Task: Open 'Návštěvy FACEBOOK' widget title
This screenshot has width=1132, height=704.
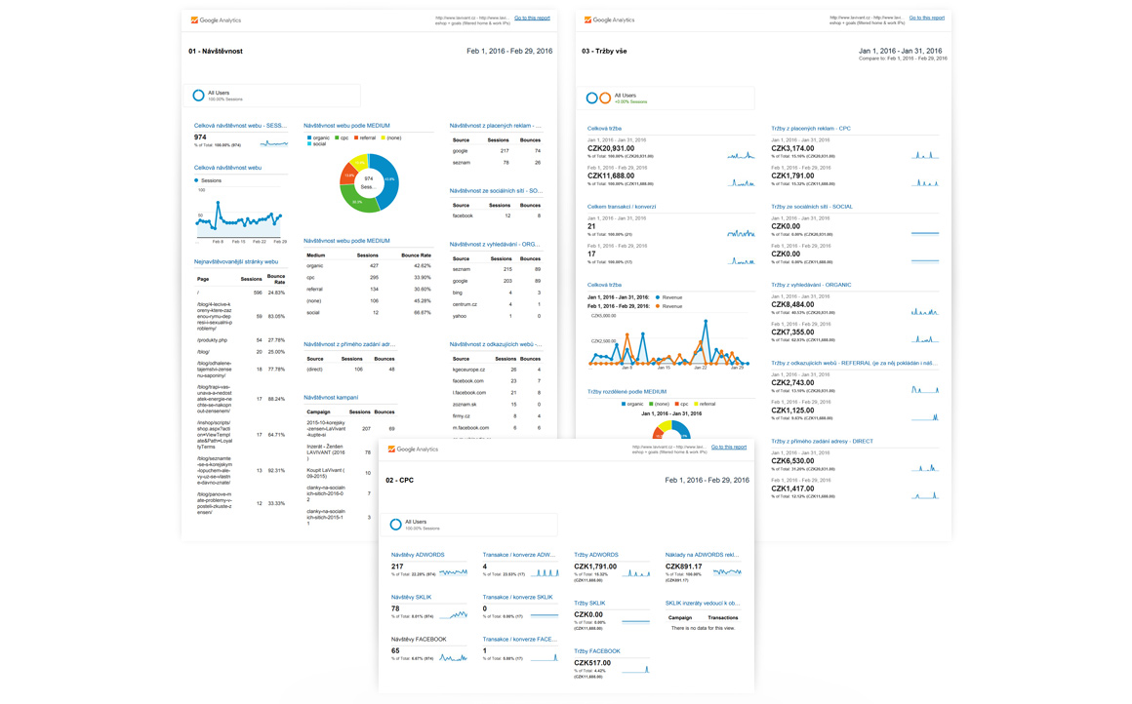Action: [419, 640]
